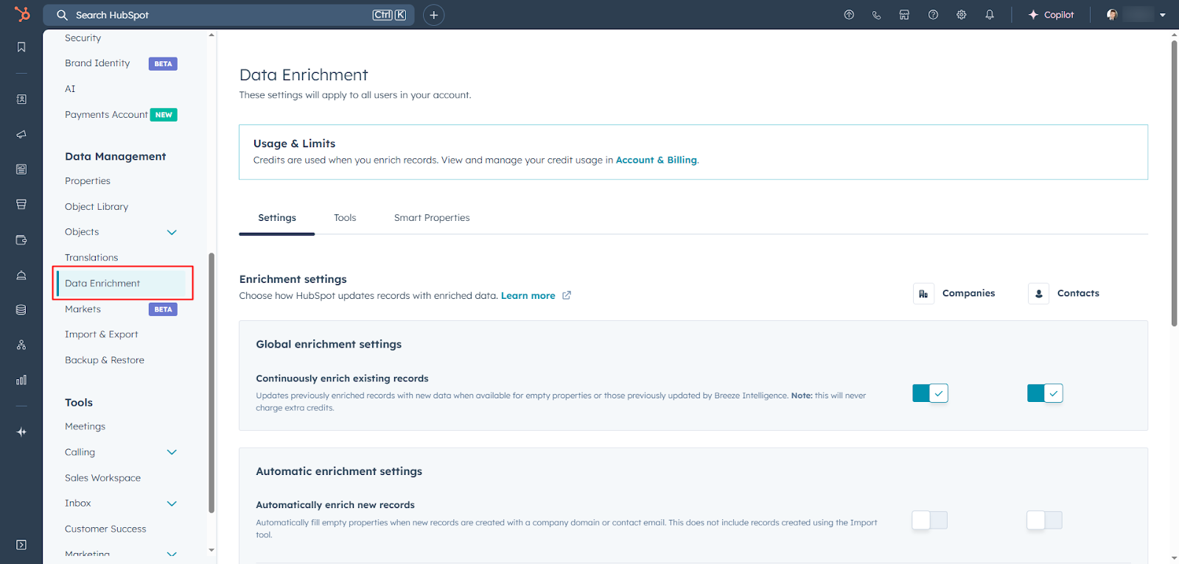Switch to the Smart Properties tab
Image resolution: width=1179 pixels, height=564 pixels.
tap(432, 218)
